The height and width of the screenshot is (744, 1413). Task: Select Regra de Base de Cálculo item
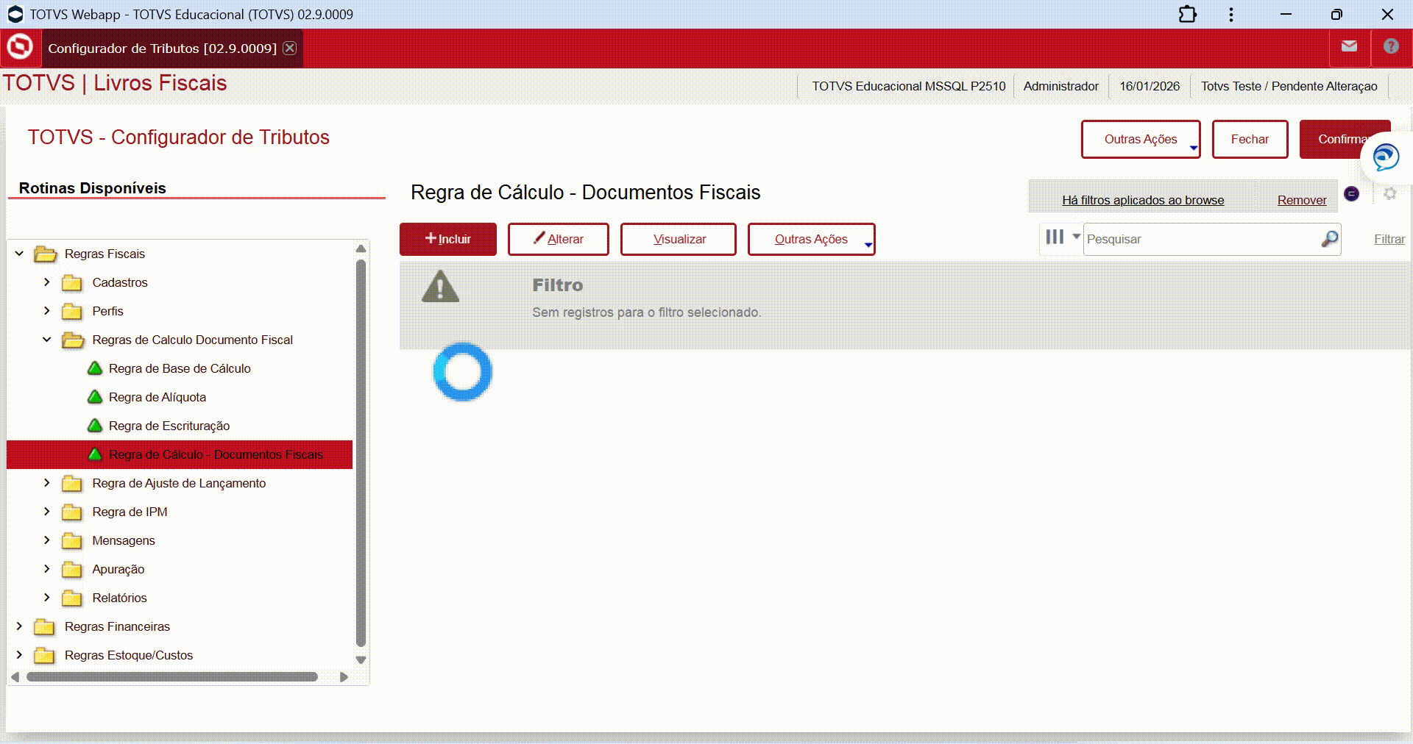pyautogui.click(x=180, y=368)
